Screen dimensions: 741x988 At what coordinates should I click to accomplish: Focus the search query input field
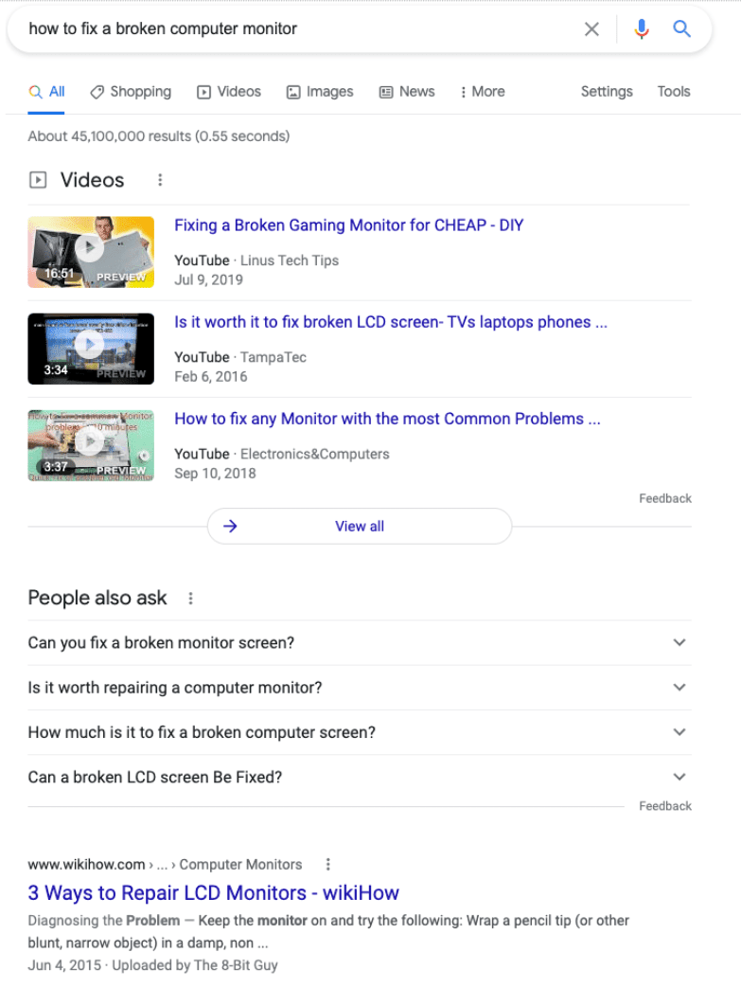(296, 29)
